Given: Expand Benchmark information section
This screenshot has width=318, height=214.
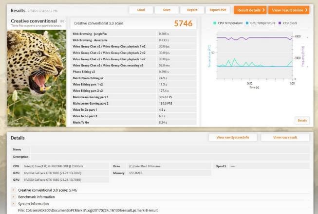Looking at the screenshot, I should point(13,197).
